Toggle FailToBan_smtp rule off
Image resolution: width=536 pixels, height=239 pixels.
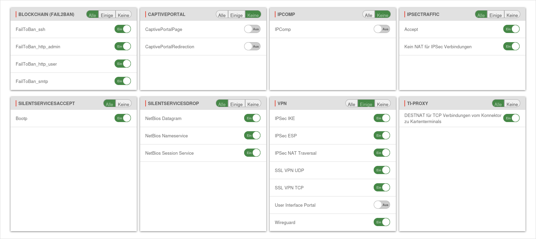coord(123,81)
